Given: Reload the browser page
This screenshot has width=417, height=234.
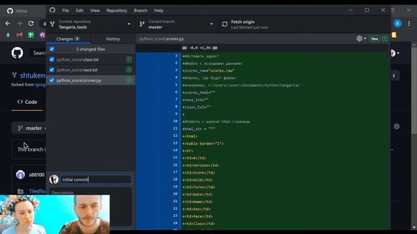Looking at the screenshot, I should pos(31,23).
